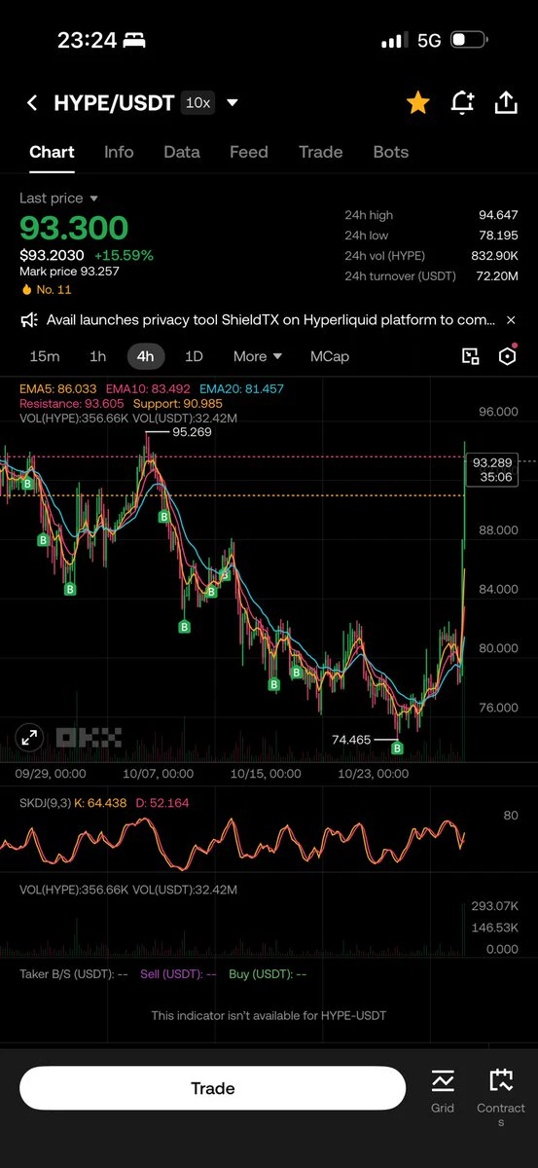Tap the +15.59% change percentage

[x=124, y=255]
